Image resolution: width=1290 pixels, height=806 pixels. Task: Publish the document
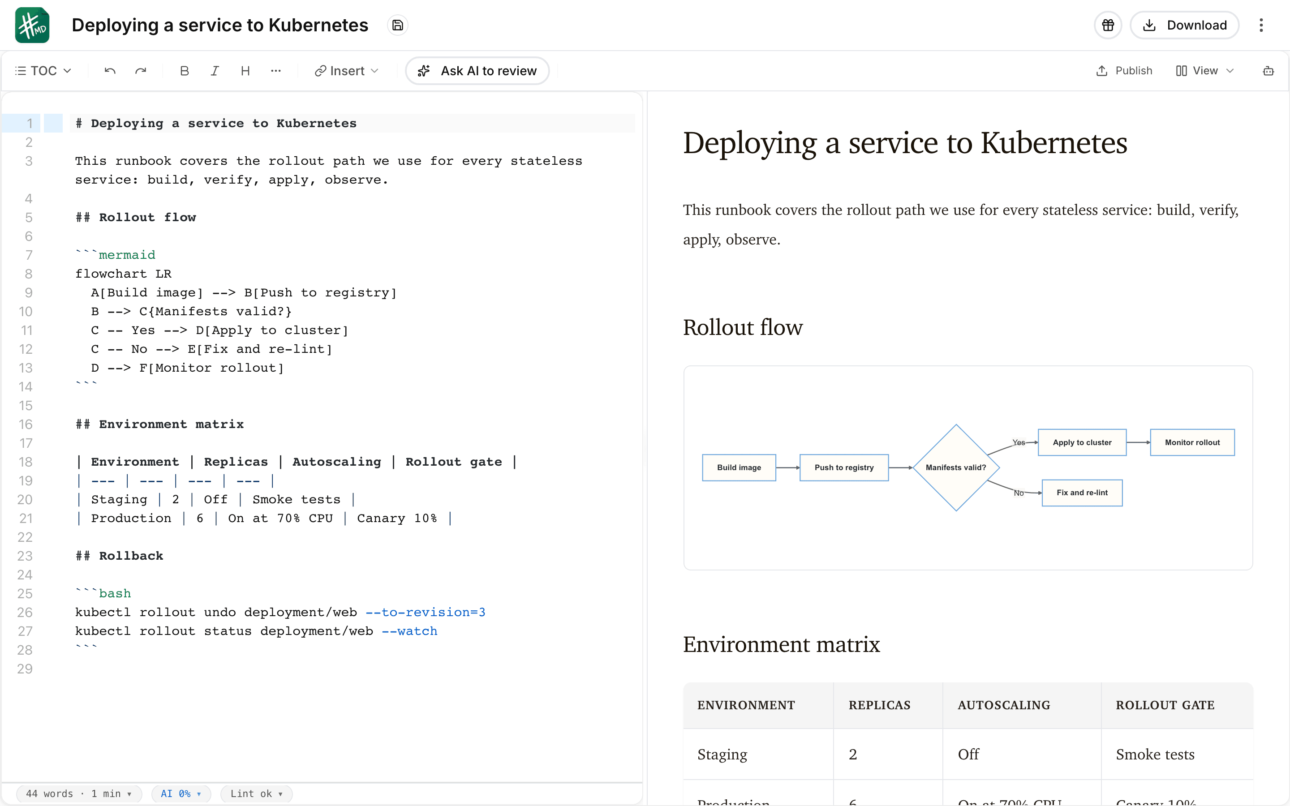[x=1124, y=71]
